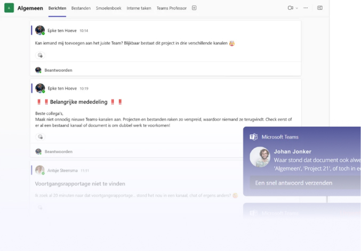The height and width of the screenshot is (251, 361).
Task: Open the Bestanden tab
Action: (81, 8)
